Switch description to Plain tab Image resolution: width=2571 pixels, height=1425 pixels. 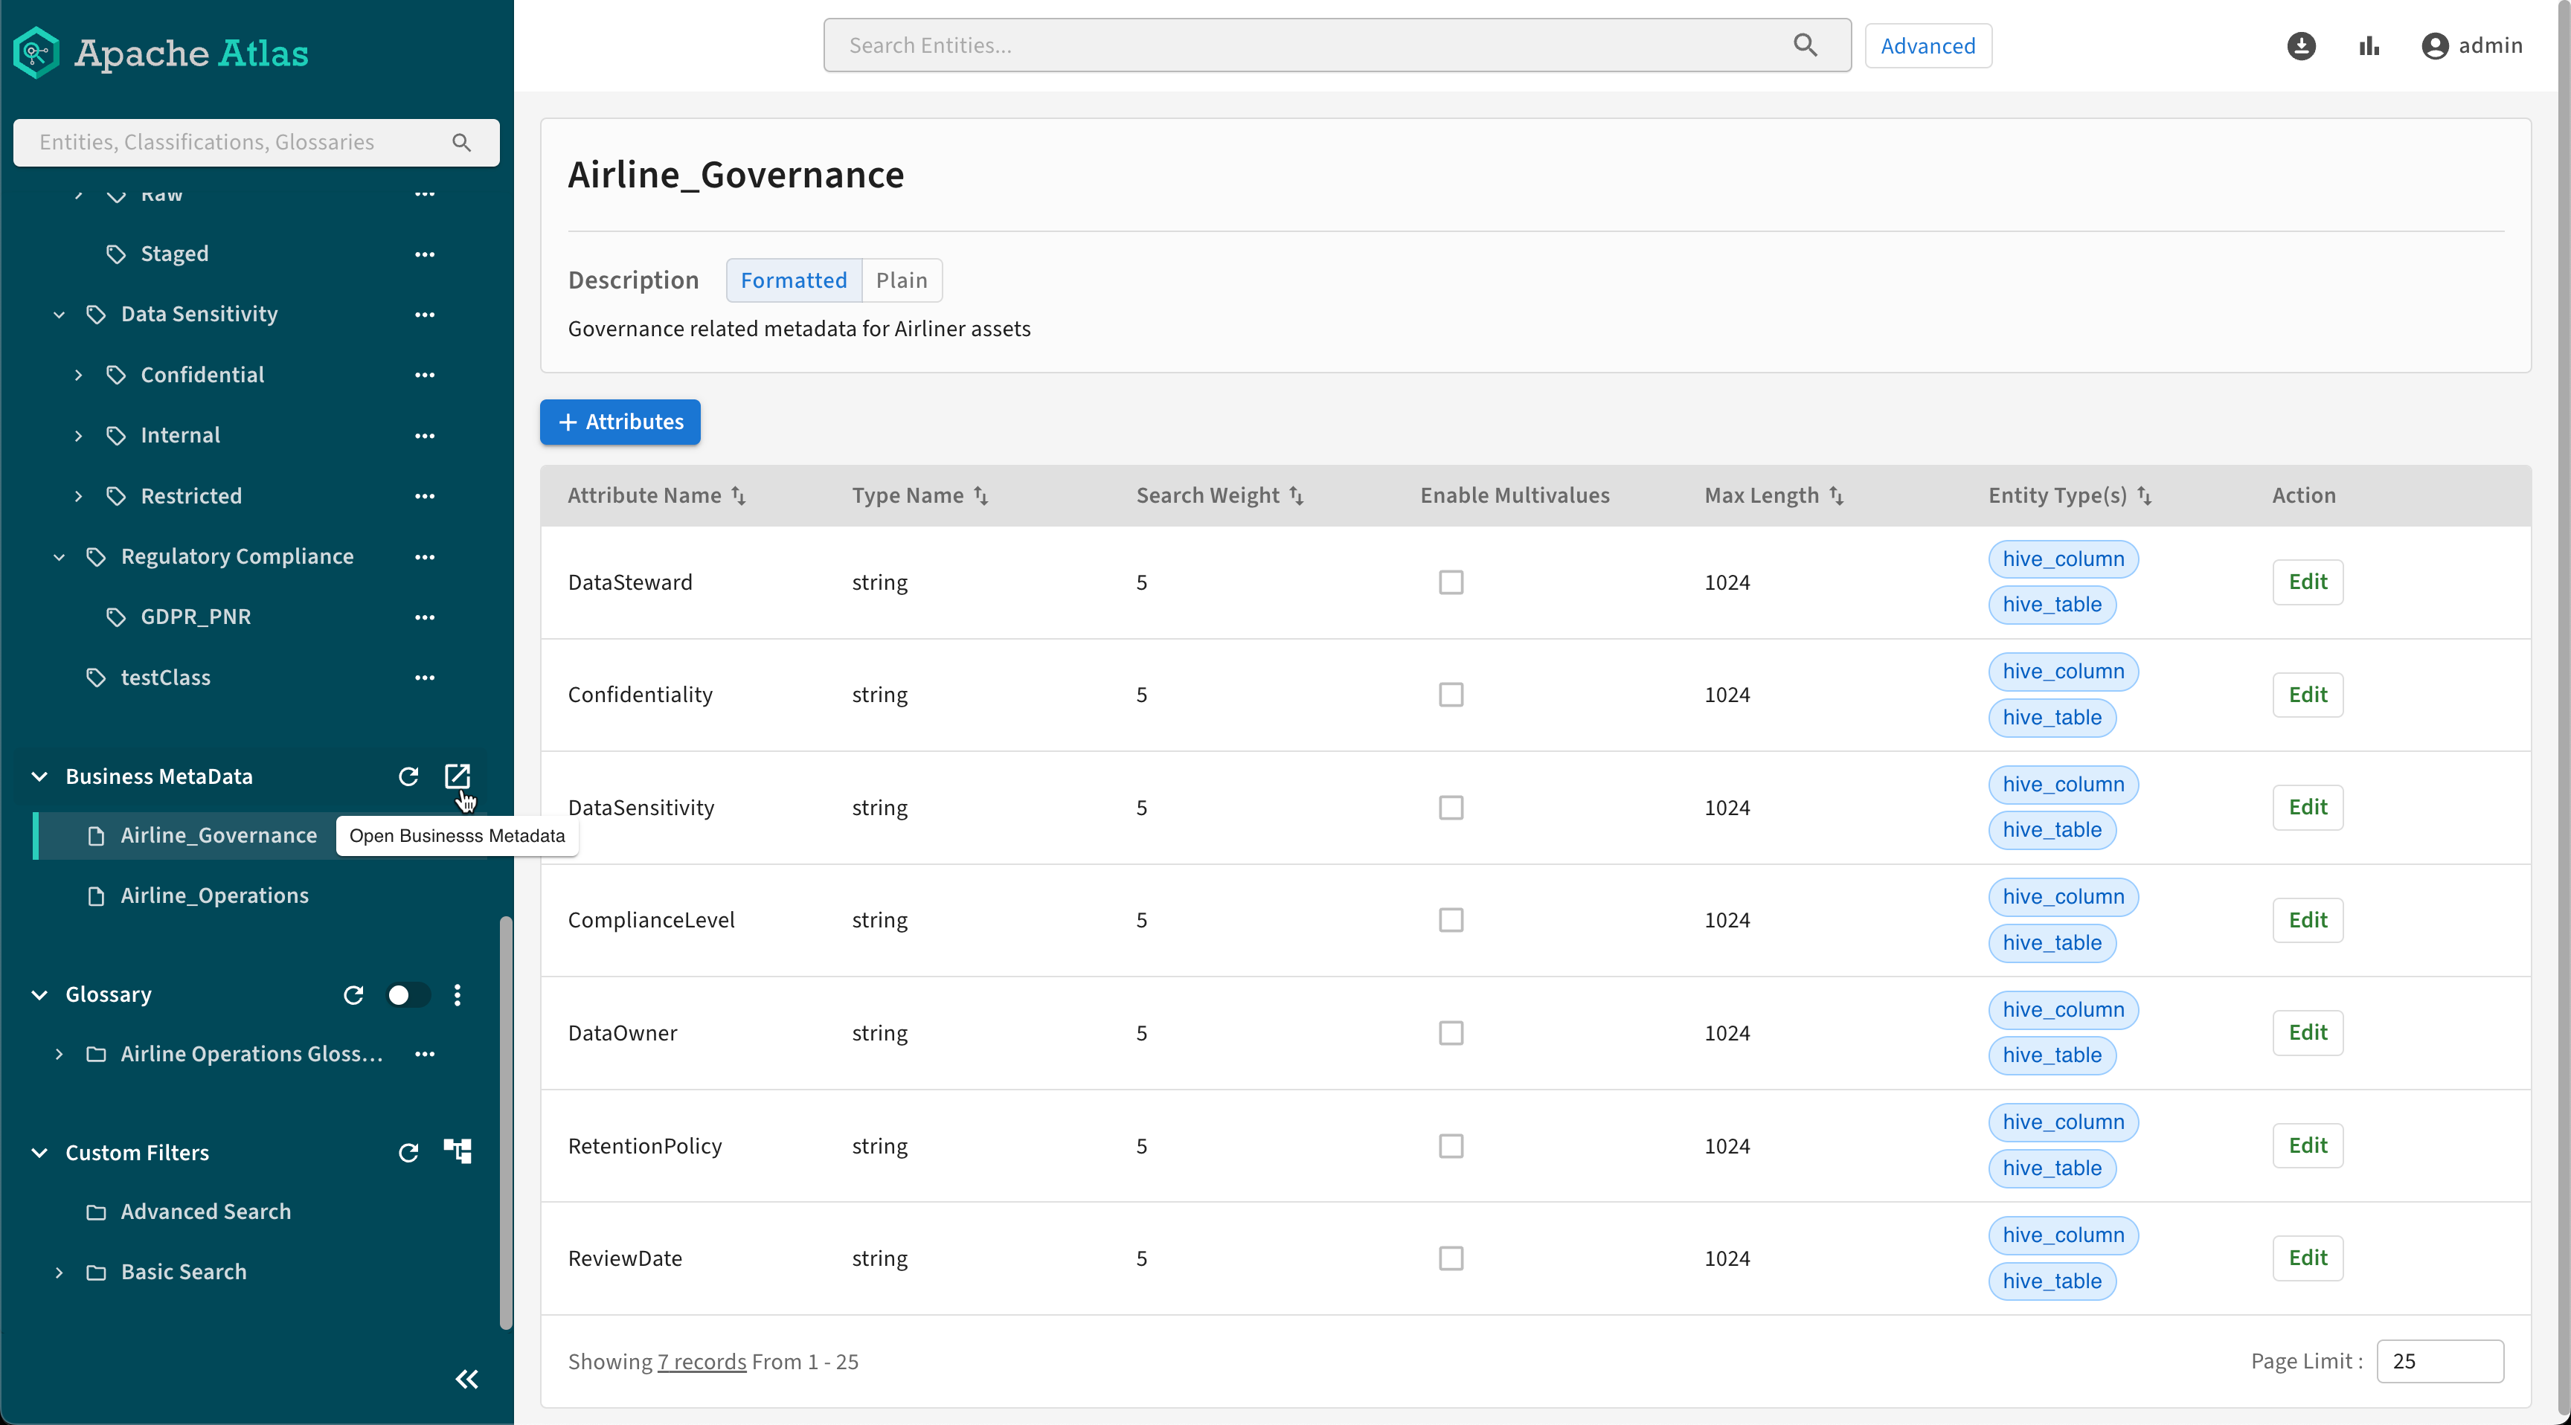coord(901,280)
